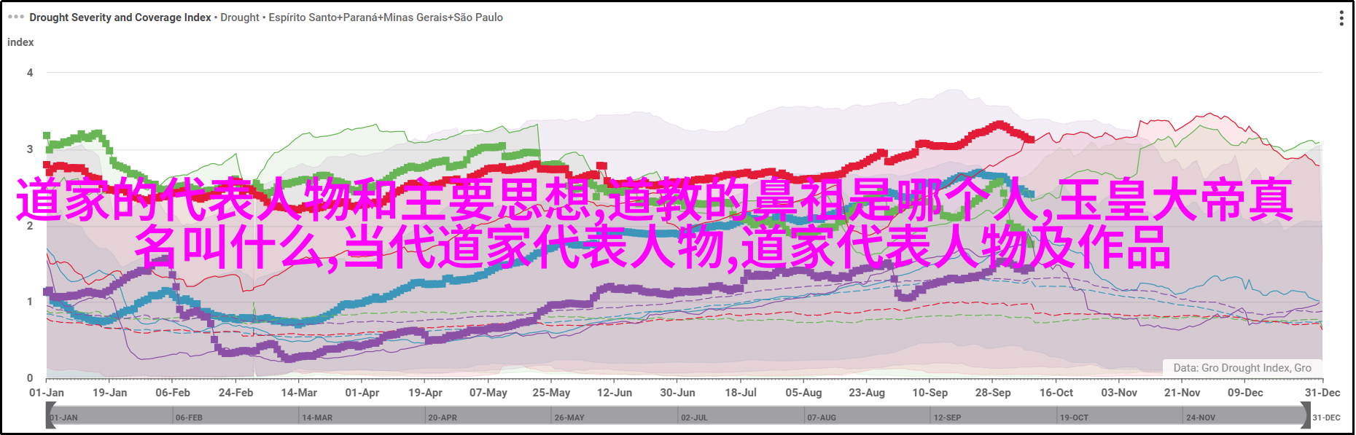
Task: Click the x-axis label 10-Sep
Action: [930, 393]
